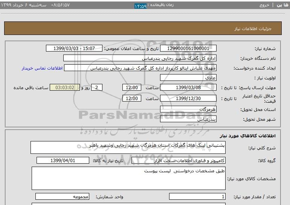The width and height of the screenshot is (290, 205).
Task: Click the شماره نیاز field 1299000161000001
Action: [x=188, y=49]
